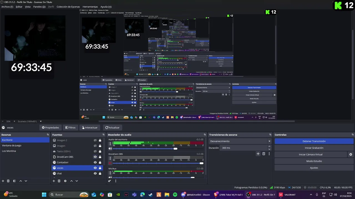Screen dimensions: 355x199
Task: Move the selected source down in Fuentes
Action: 77,181
